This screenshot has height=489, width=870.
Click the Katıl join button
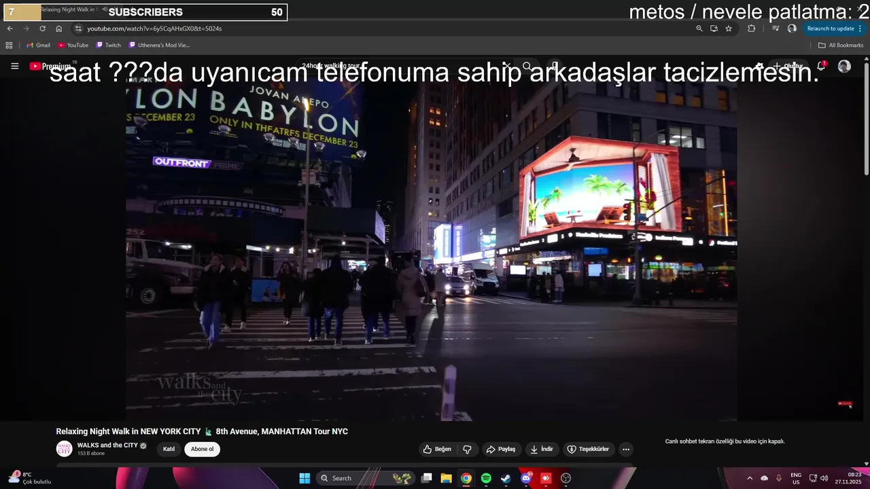[x=169, y=449]
